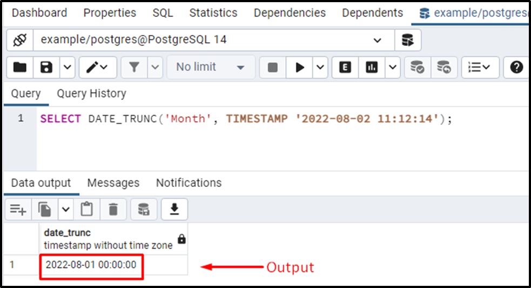Viewport: 531px width, 288px height.
Task: Click the Explain query 'E' icon
Action: (345, 67)
